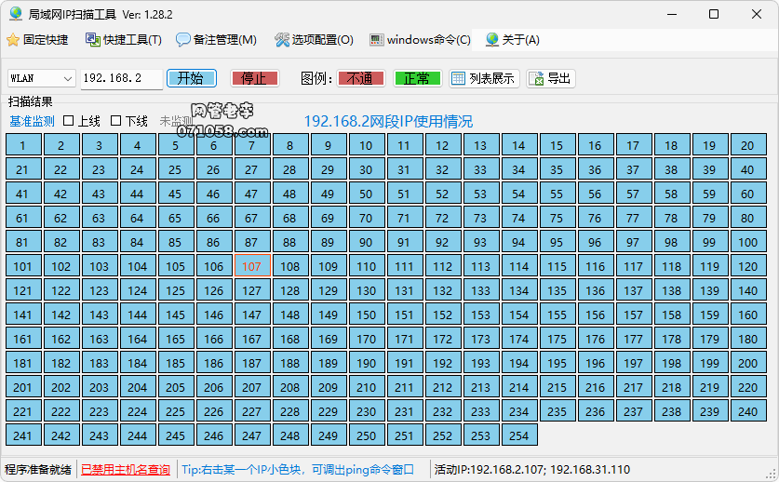Click the windows命令 terminal icon
Image resolution: width=779 pixels, height=482 pixels.
377,40
